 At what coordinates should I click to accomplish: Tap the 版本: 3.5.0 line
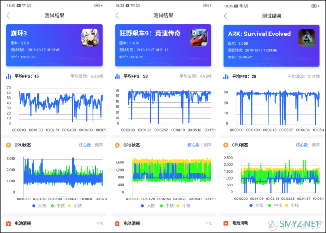point(20,43)
